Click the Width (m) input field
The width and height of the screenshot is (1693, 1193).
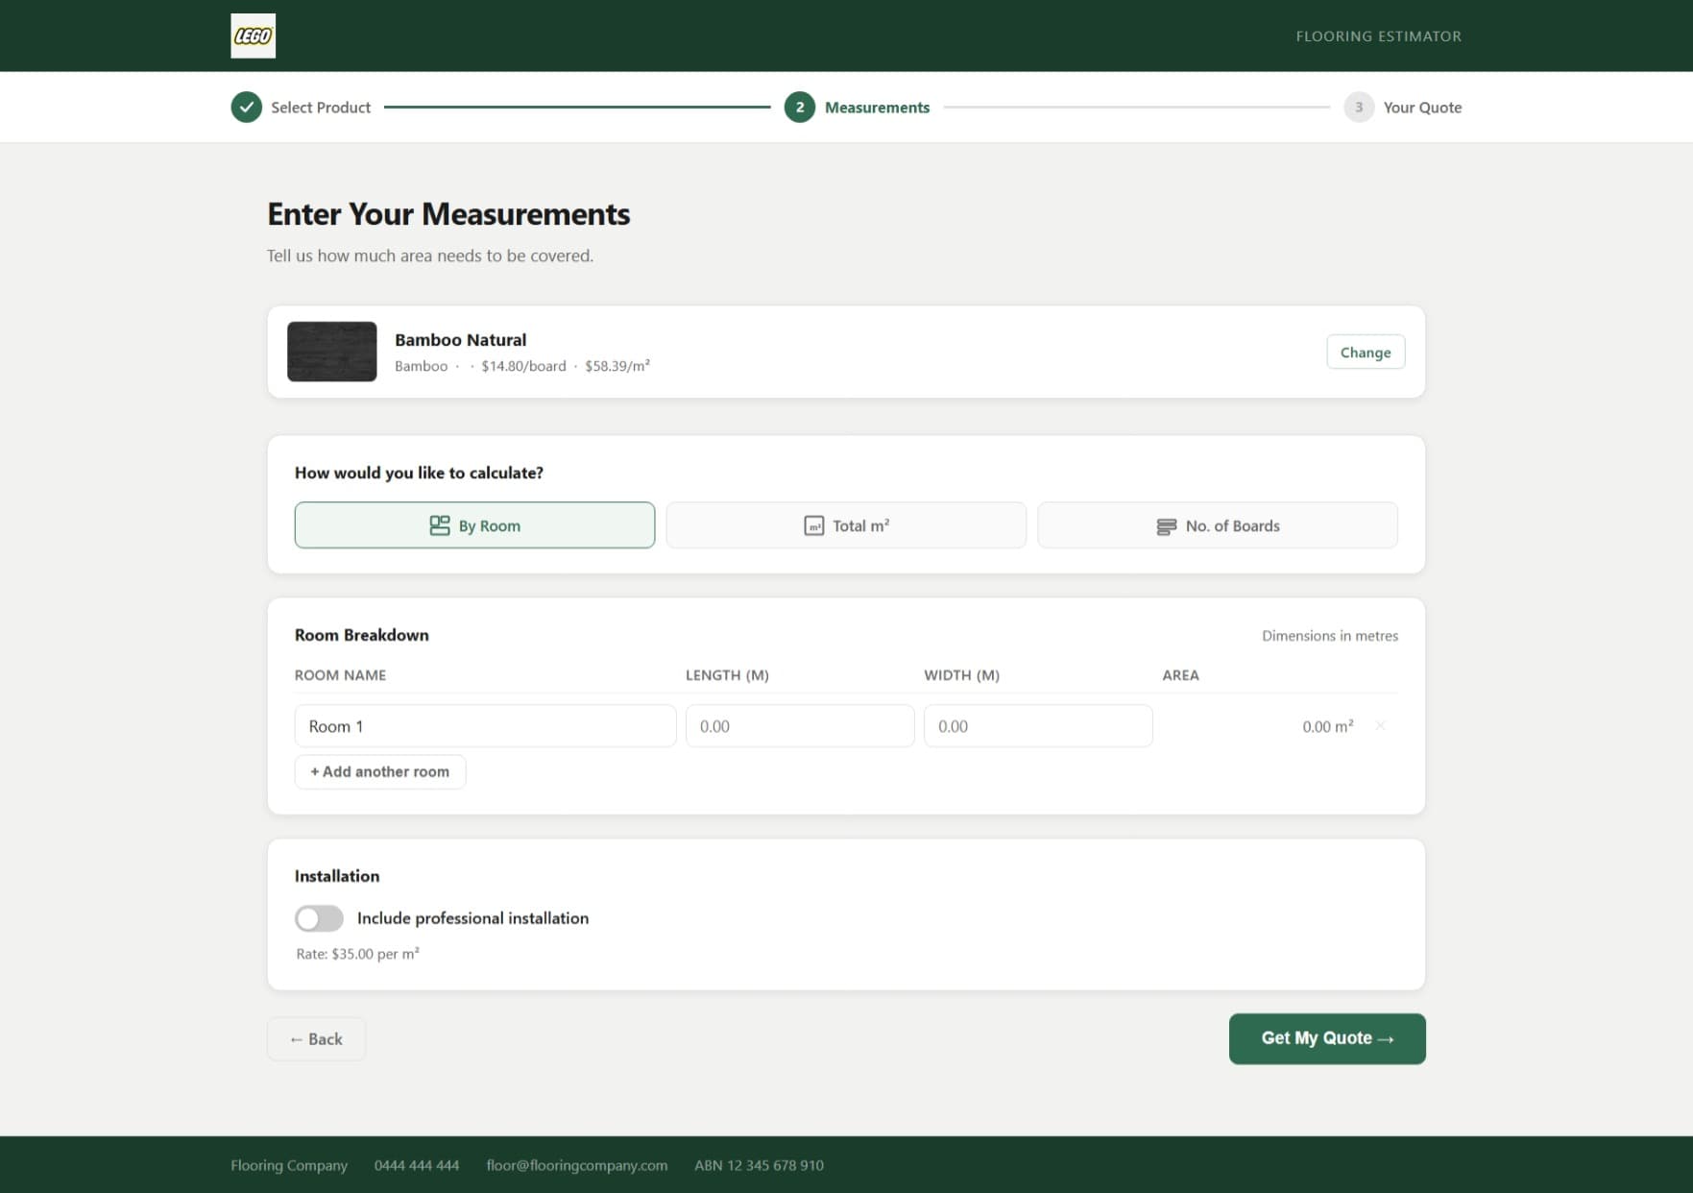(x=1038, y=726)
